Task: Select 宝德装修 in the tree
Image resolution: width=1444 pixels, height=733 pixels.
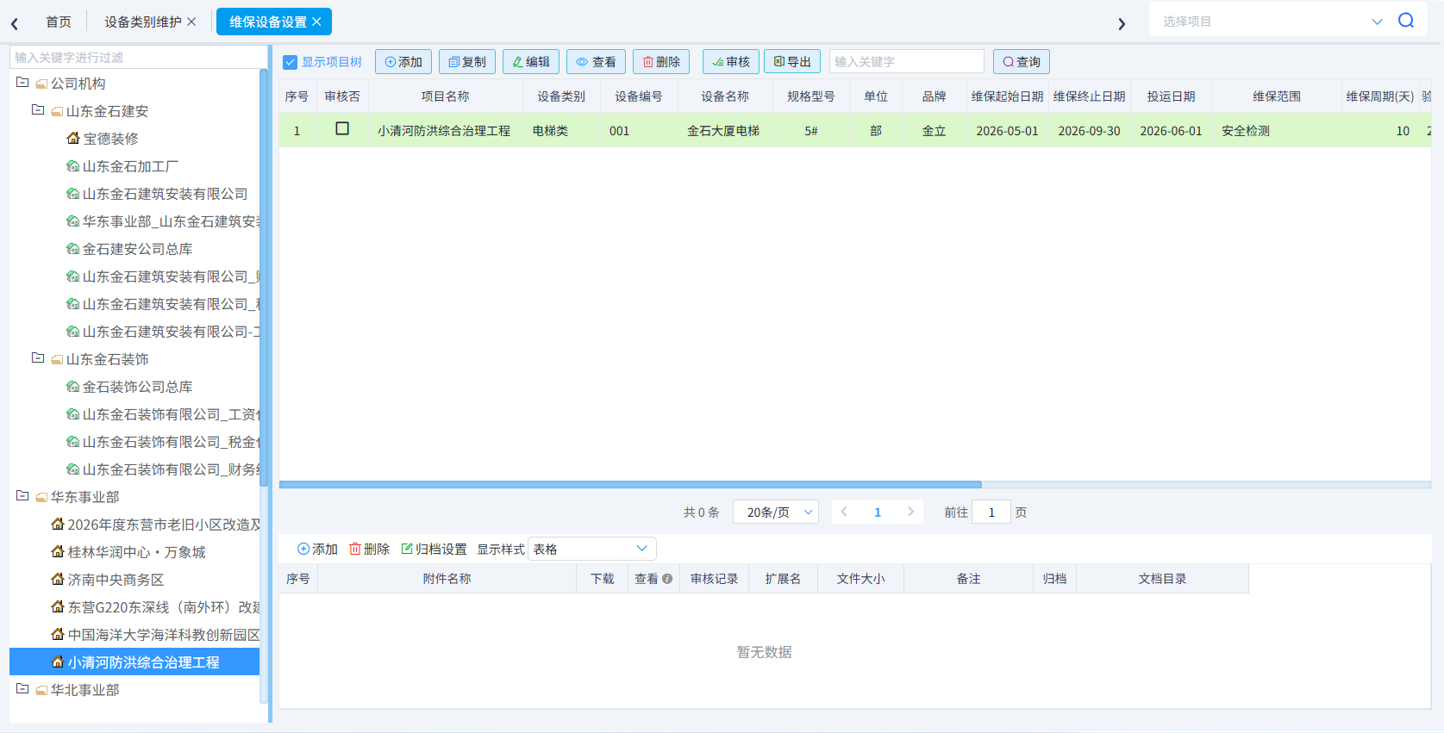Action: tap(110, 139)
